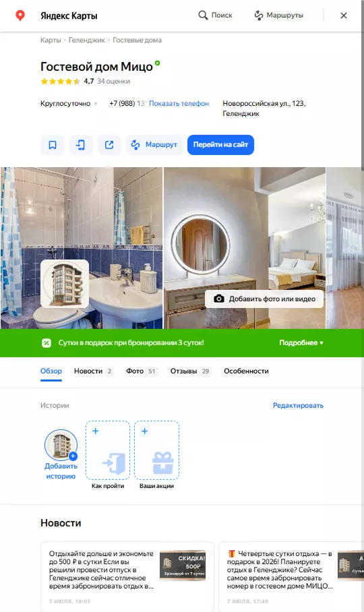Open Маршруты in the top bar
364x612 pixels.
[278, 16]
